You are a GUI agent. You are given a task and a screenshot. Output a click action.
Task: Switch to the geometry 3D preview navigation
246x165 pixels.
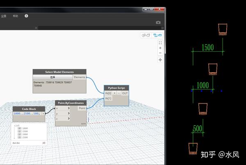[x=146, y=35]
